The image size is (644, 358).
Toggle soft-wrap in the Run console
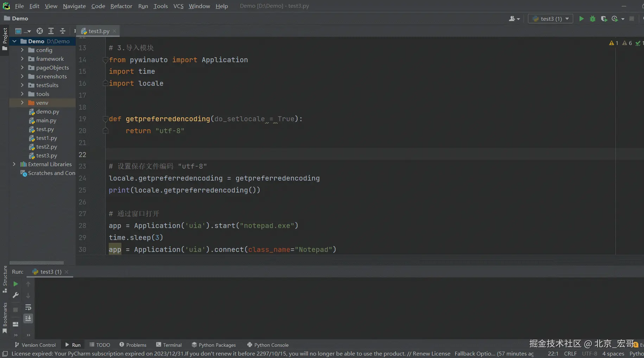click(x=28, y=307)
